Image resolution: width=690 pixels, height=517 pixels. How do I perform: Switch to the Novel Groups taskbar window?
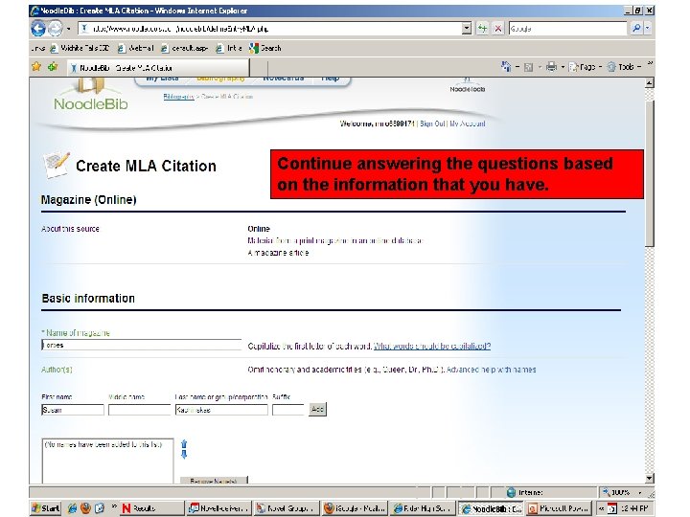pyautogui.click(x=287, y=508)
